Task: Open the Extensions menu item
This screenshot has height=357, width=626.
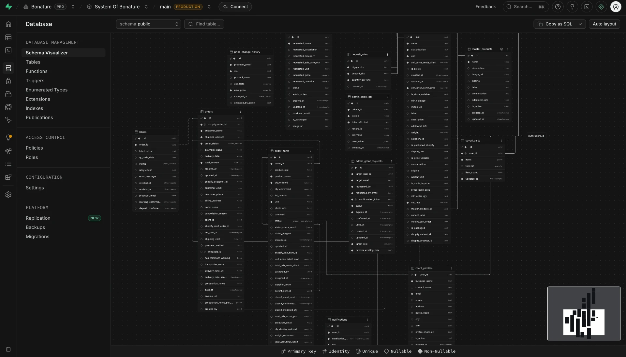Action: [x=38, y=99]
